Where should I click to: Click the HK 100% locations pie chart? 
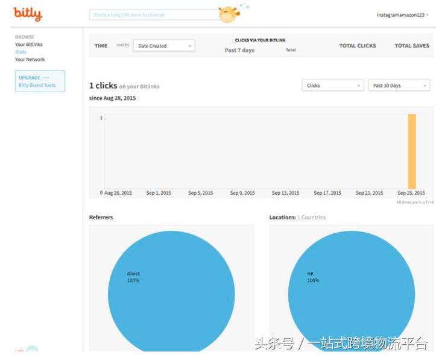(x=352, y=291)
